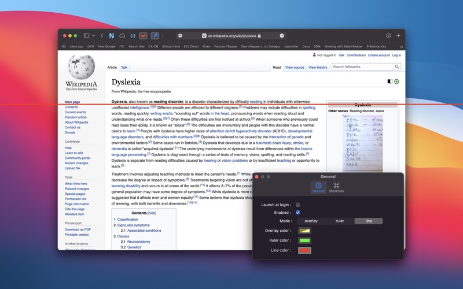Viewport: 463px width, 289px height.
Task: Select overlay mode
Action: pyautogui.click(x=311, y=221)
